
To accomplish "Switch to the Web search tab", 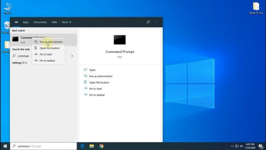I will pyautogui.click(x=54, y=22).
